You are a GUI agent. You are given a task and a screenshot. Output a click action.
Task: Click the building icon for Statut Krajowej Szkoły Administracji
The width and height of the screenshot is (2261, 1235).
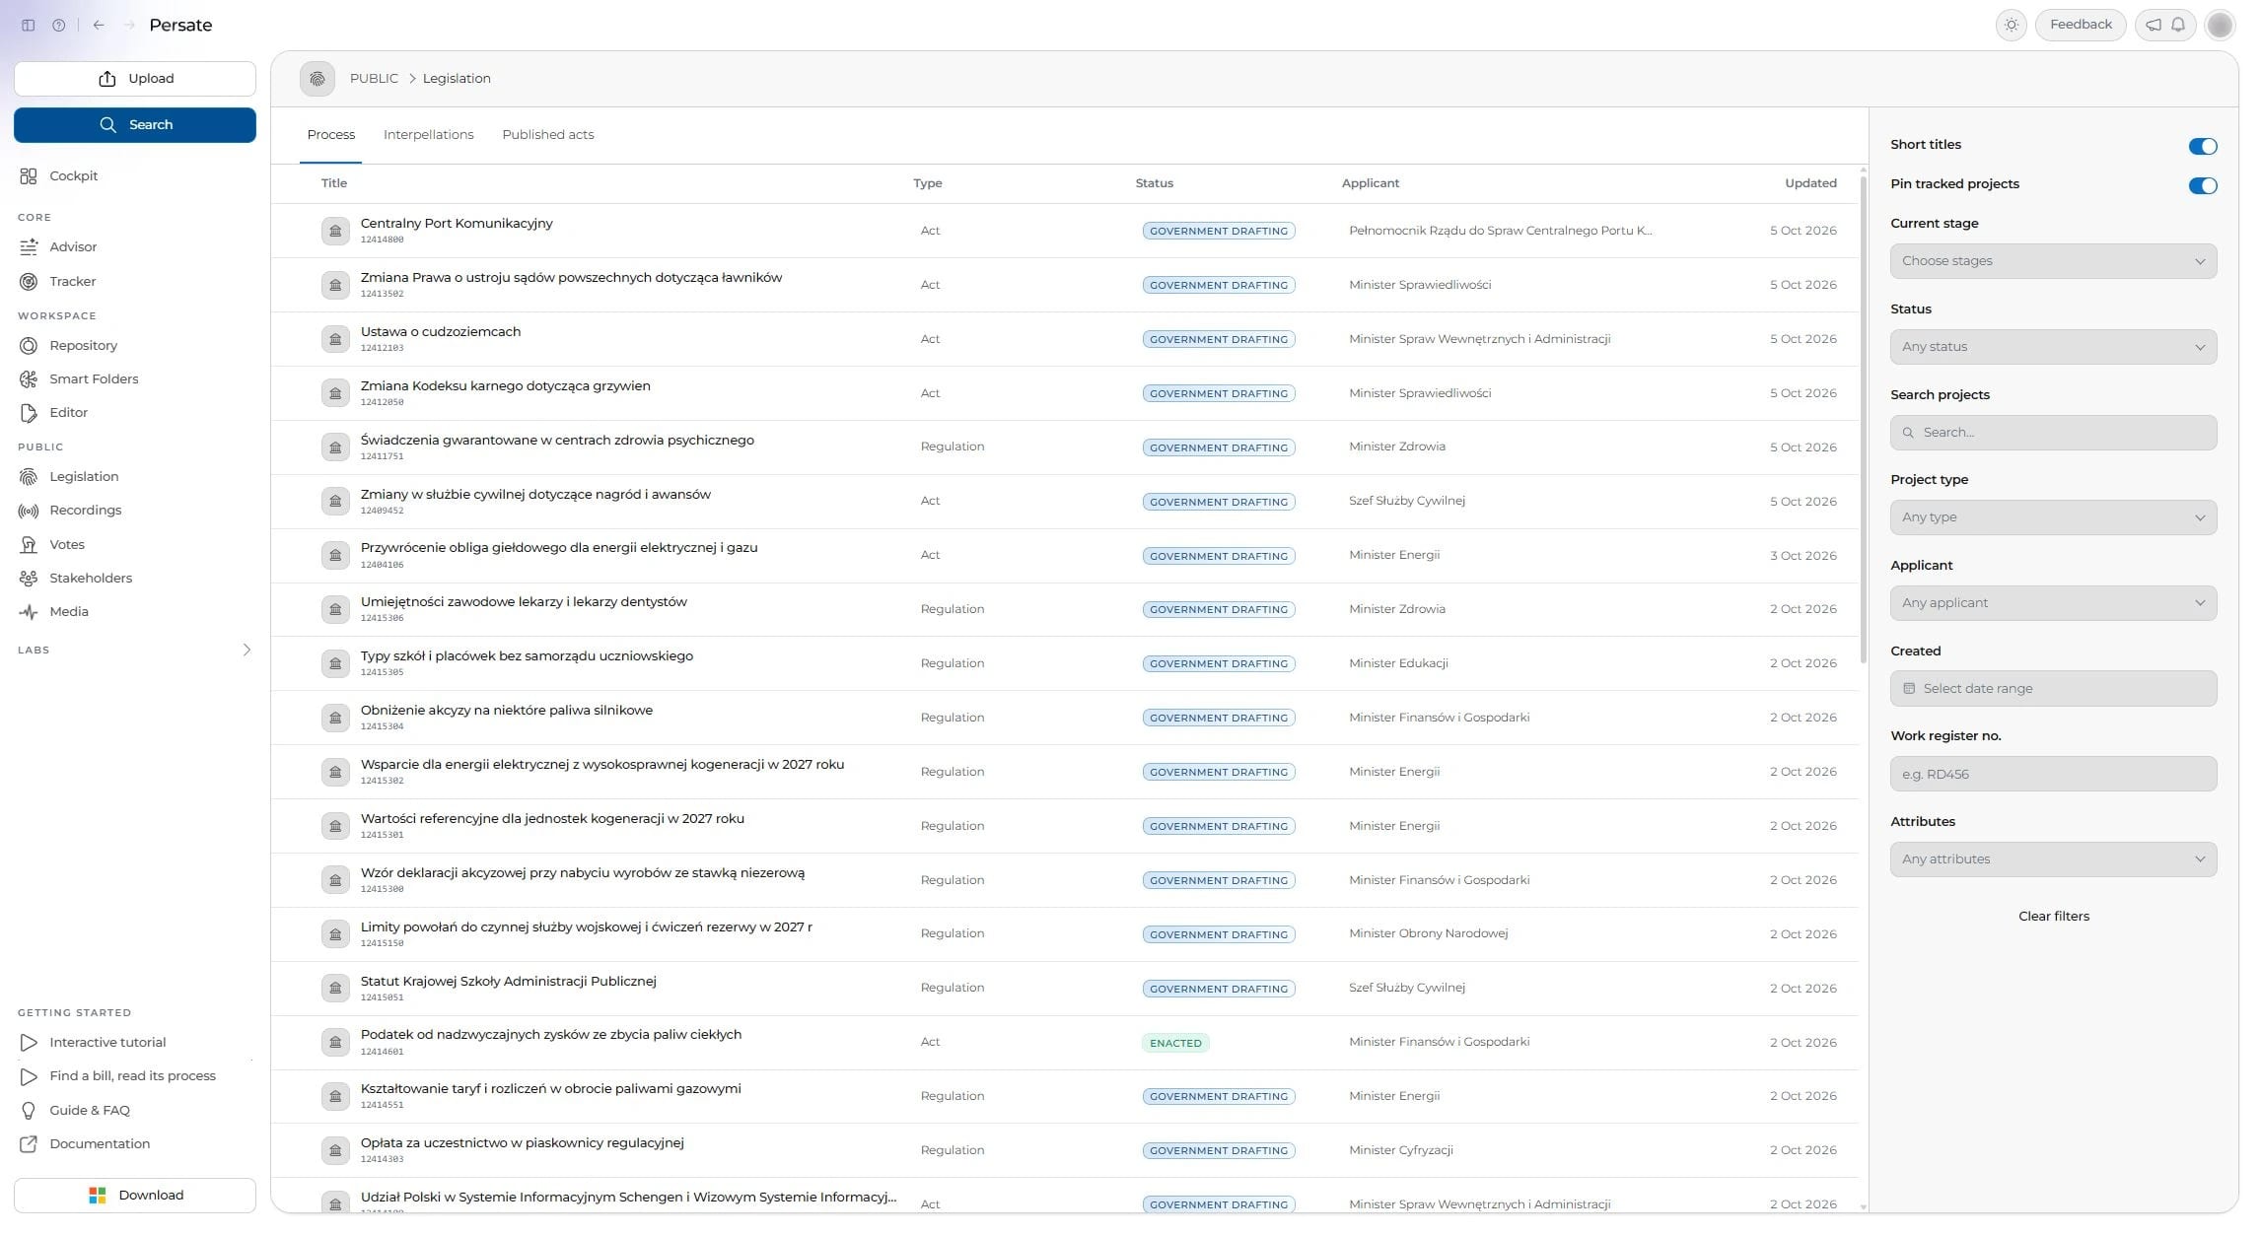(335, 989)
